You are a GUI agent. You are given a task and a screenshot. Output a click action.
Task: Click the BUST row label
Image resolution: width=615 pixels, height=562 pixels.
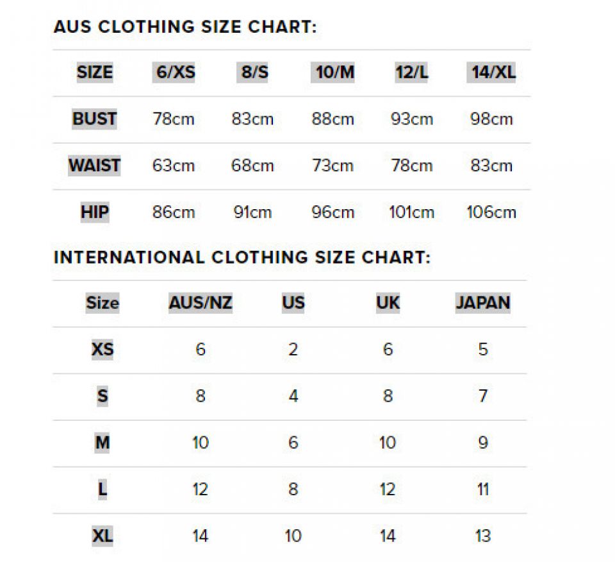94,119
